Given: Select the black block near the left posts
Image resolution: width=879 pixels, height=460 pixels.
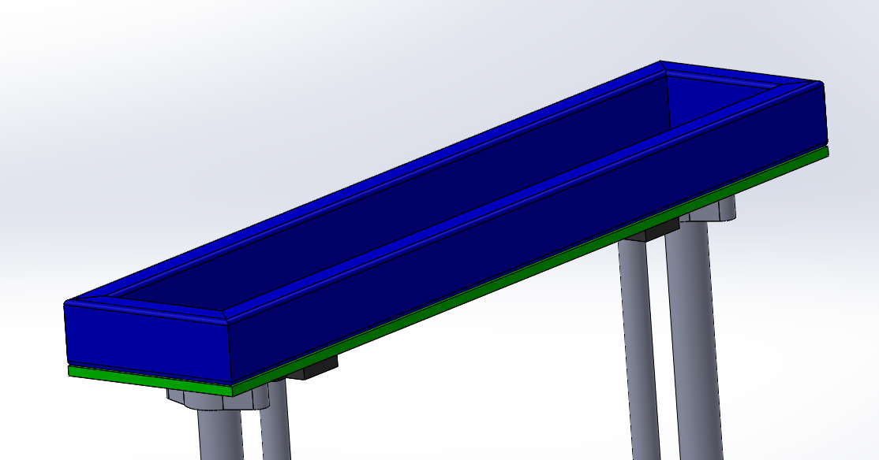Looking at the screenshot, I should pyautogui.click(x=313, y=366).
